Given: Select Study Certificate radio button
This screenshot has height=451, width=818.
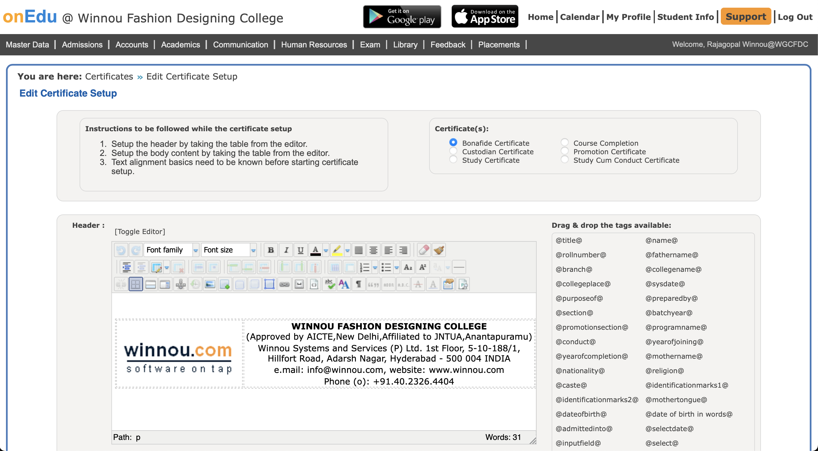Looking at the screenshot, I should 453,160.
